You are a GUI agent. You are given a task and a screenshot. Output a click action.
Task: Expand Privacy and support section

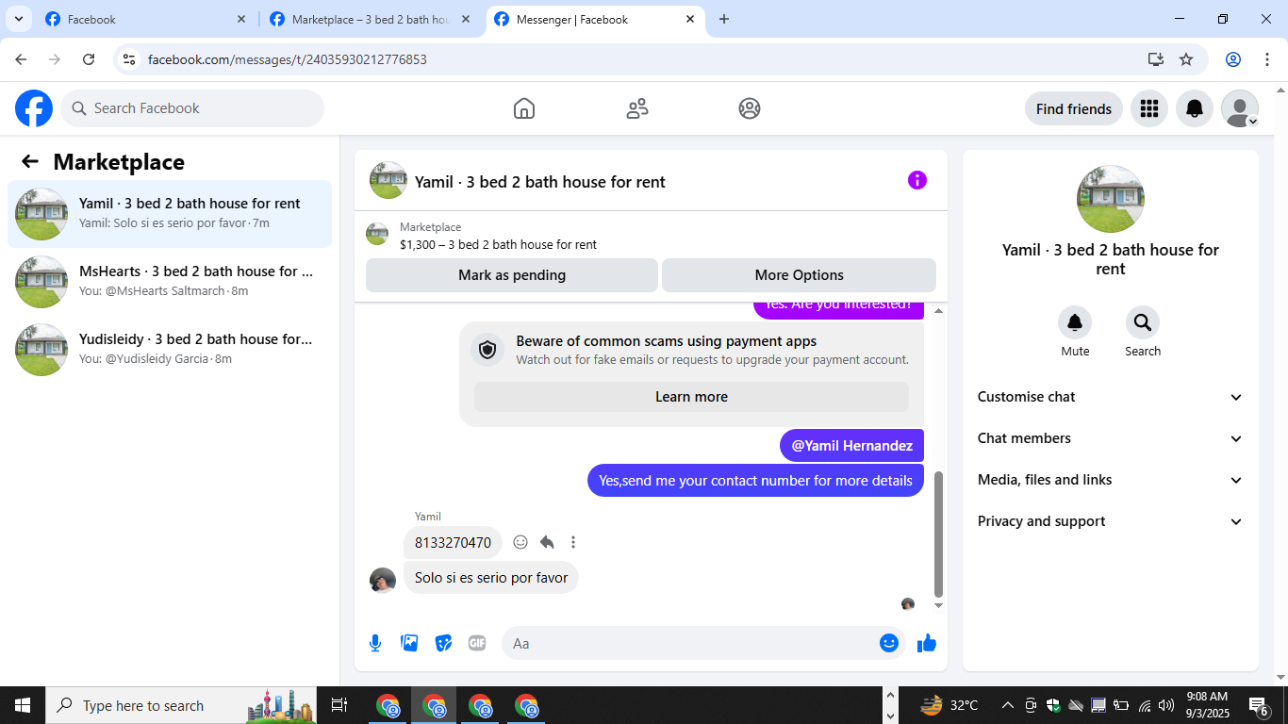(1111, 521)
